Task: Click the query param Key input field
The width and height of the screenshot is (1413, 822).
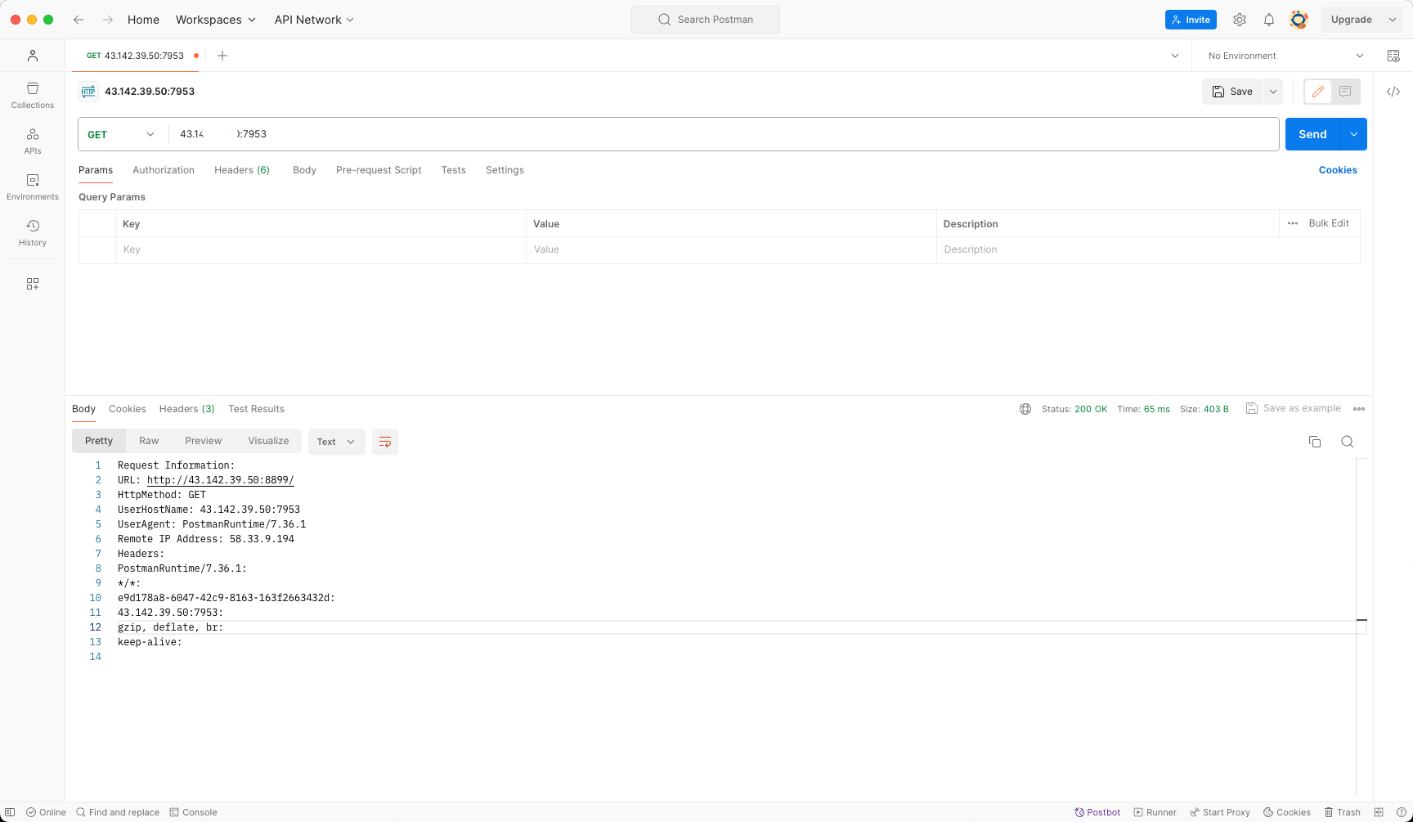Action: (321, 249)
